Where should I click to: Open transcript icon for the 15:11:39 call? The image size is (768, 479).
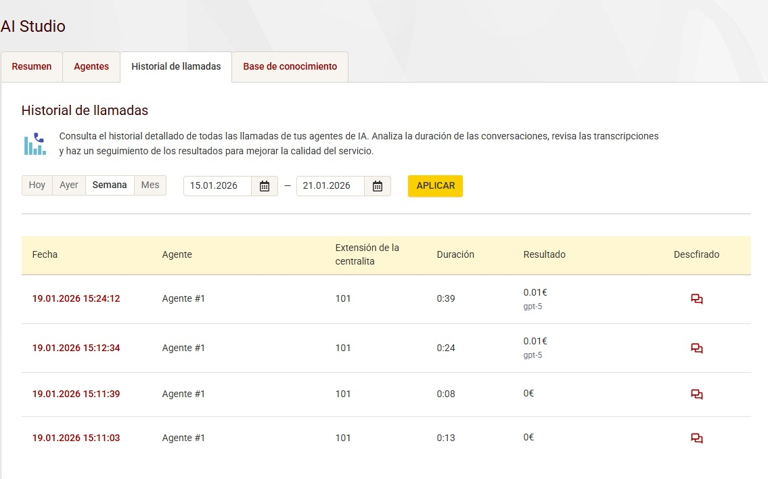tap(696, 394)
